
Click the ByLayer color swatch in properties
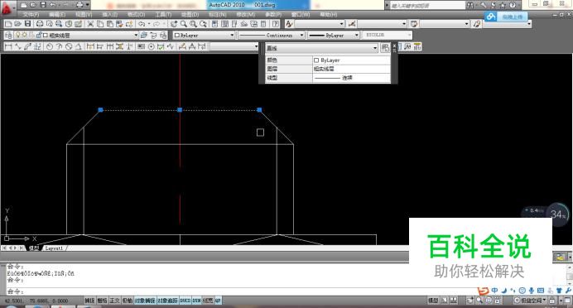tap(316, 60)
